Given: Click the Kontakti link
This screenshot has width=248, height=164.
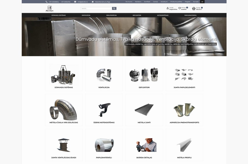Looking at the screenshot, I should 196,2.
